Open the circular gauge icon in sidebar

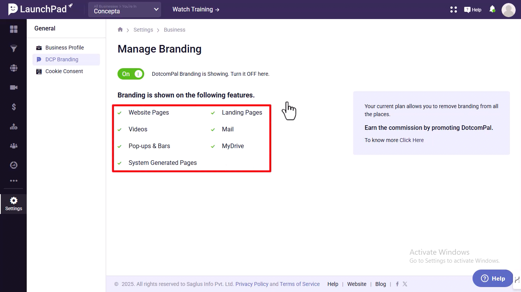[x=14, y=165]
